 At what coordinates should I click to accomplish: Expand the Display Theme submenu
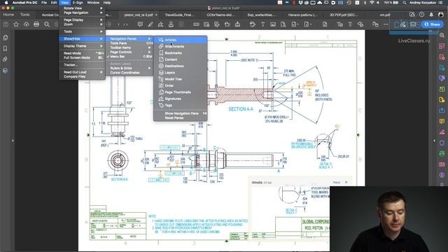tap(82, 46)
